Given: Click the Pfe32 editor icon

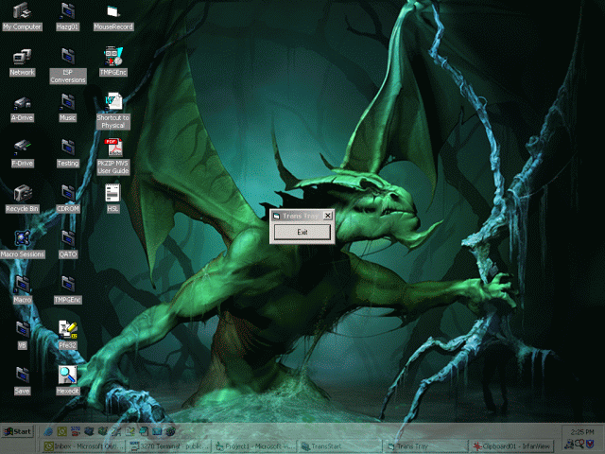Looking at the screenshot, I should (67, 330).
